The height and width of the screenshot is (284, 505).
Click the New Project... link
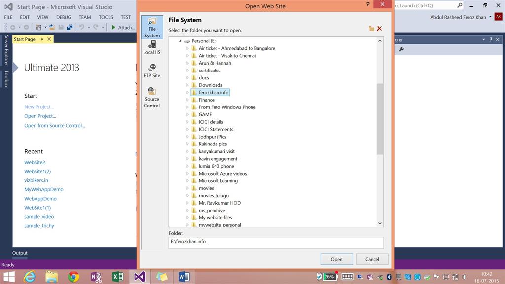pos(39,107)
